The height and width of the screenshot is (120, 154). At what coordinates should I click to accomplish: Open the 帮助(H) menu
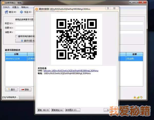coord(25,7)
